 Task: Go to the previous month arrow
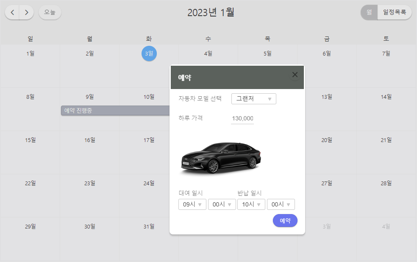pyautogui.click(x=12, y=12)
